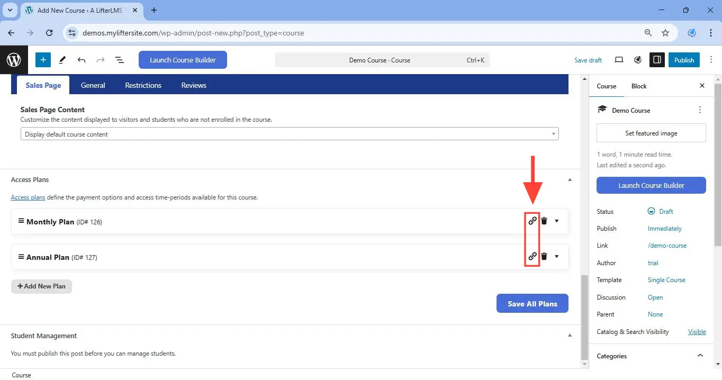Grab the Monthly Plan drag handle icon

click(x=21, y=221)
